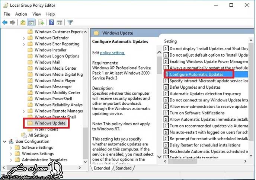Screen dimensions: 256x180
Task: Click policy icon beside Automatic Updates detection frequency
Action: click(x=166, y=94)
